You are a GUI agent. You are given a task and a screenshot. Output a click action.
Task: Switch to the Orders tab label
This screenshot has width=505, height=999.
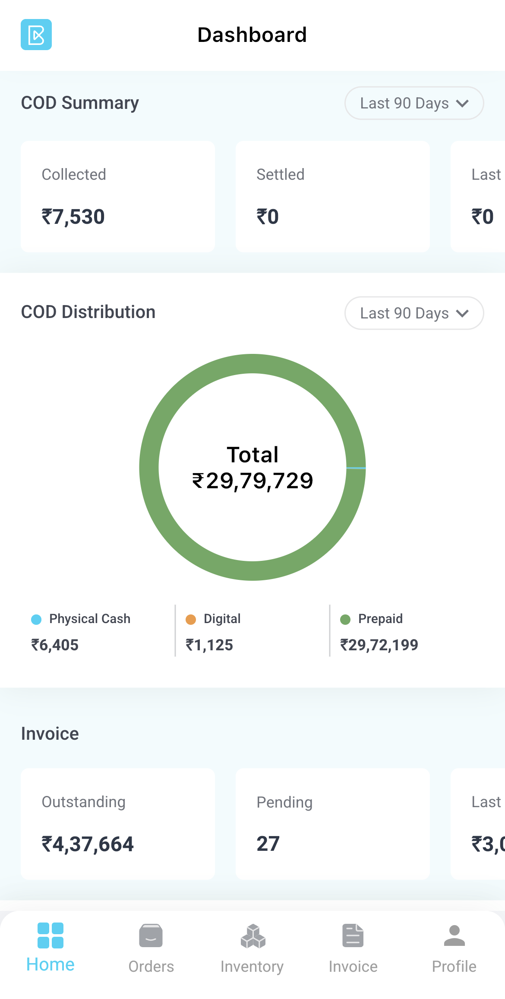point(151,967)
